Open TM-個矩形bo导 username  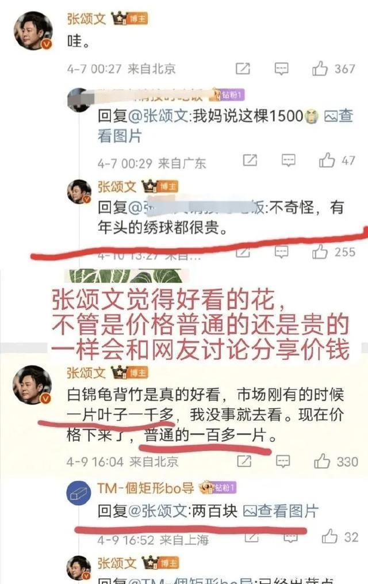(145, 487)
